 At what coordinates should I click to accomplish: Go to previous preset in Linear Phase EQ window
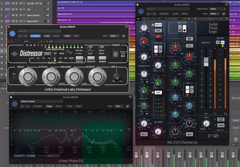22,106
